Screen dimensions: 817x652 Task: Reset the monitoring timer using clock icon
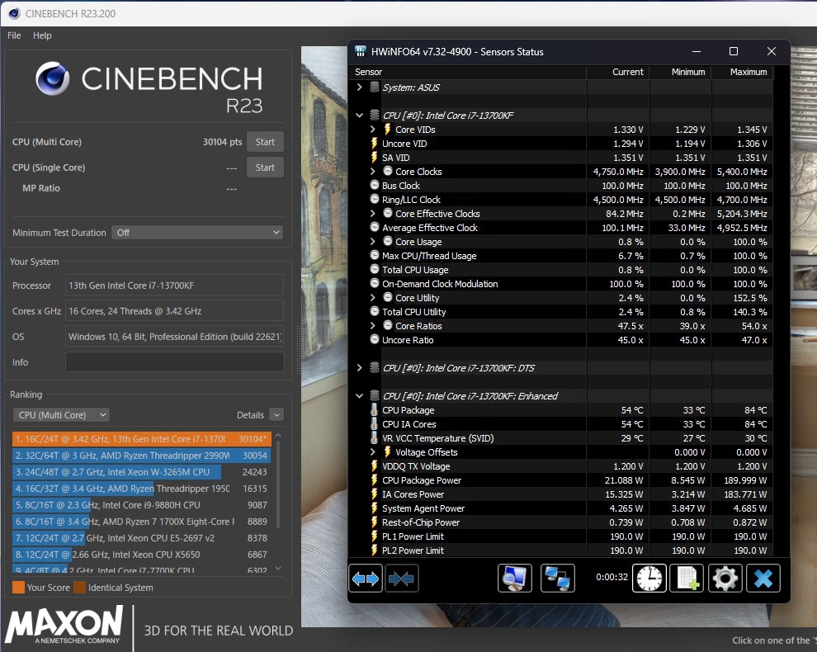[649, 579]
